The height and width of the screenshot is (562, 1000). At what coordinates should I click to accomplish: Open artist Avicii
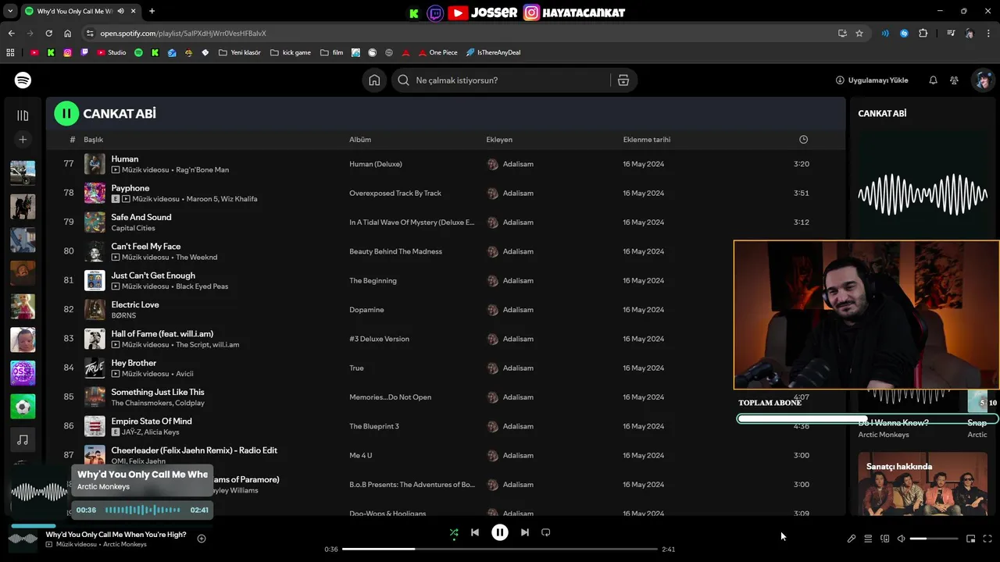coord(184,374)
